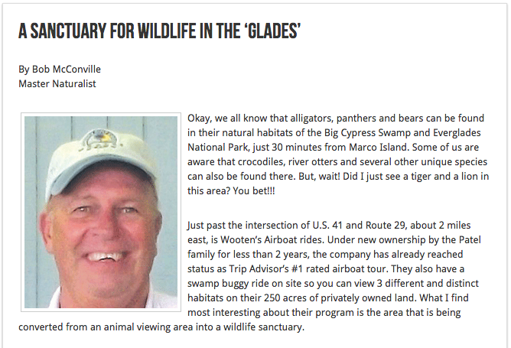
Task: Click the 'Master Naturalist' subtitle text
Action: (57, 83)
